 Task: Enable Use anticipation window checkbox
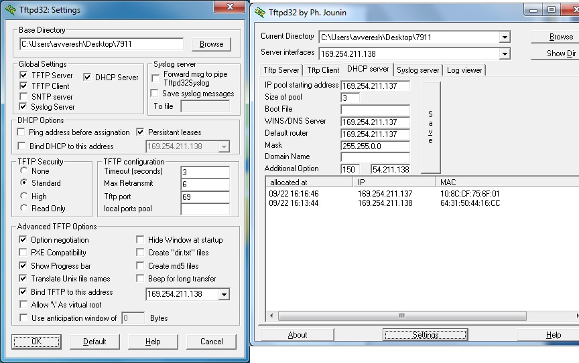coord(23,318)
